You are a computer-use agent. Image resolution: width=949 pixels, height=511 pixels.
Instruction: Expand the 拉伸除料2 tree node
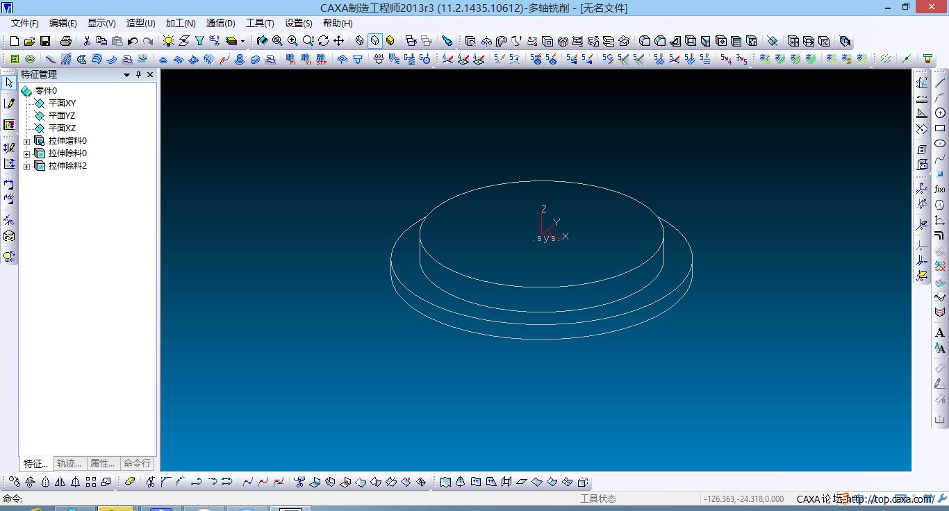[27, 166]
